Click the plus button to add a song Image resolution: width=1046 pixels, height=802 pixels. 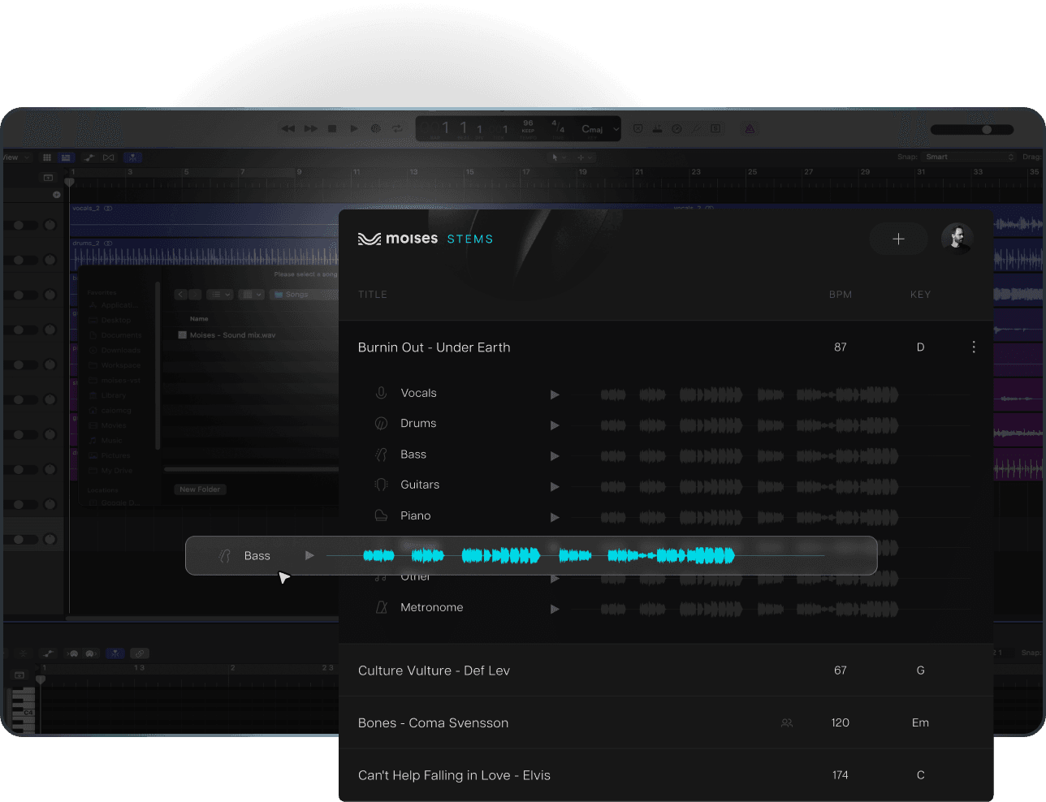point(898,239)
